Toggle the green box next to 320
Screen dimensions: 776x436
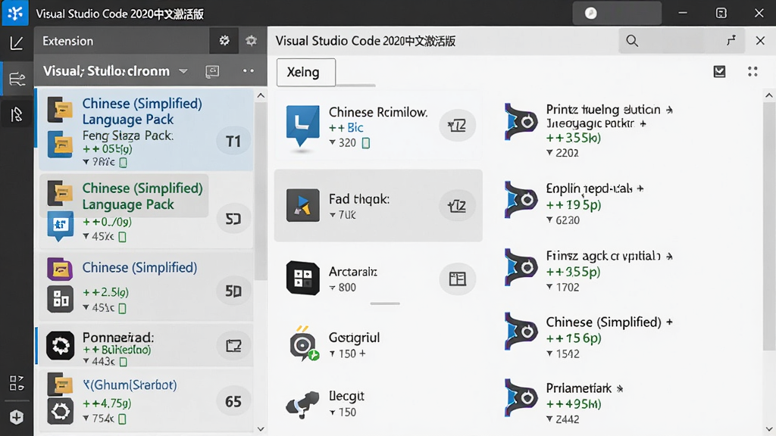tap(366, 143)
